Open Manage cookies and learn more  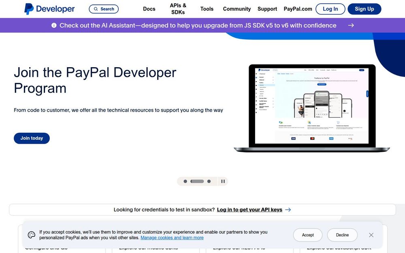[x=172, y=238]
